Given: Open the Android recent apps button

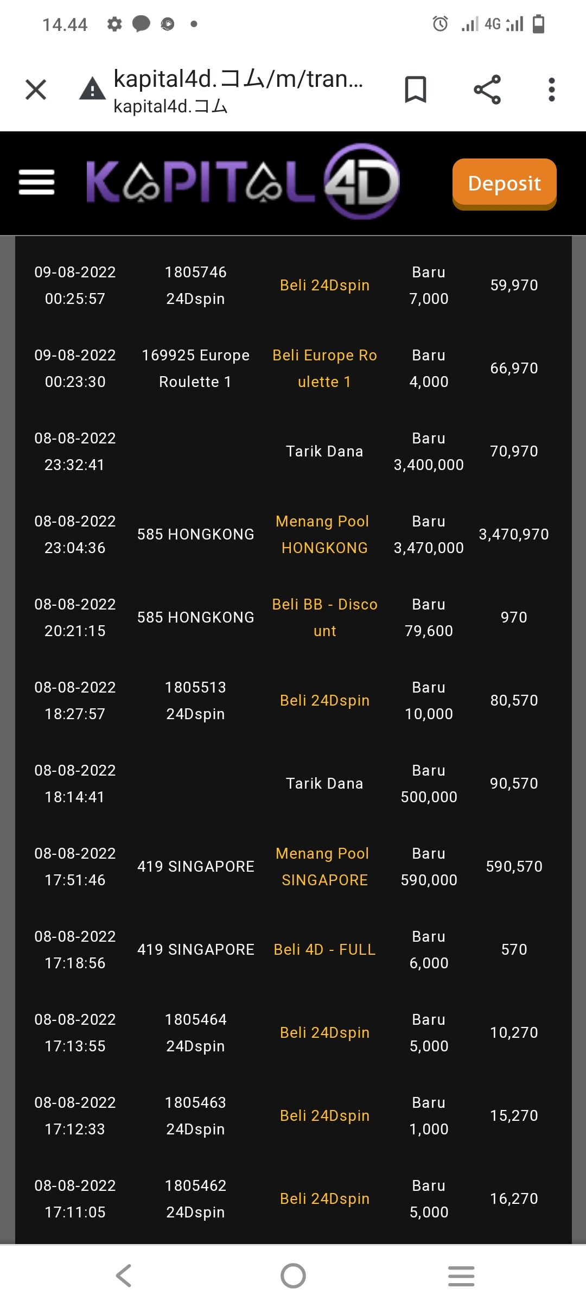Looking at the screenshot, I should click(461, 1276).
